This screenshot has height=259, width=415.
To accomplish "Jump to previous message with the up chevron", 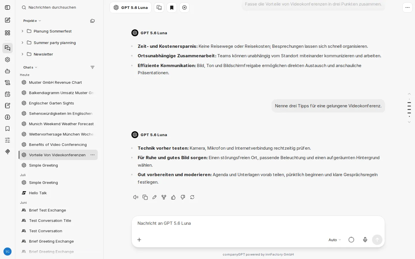I will (x=409, y=94).
